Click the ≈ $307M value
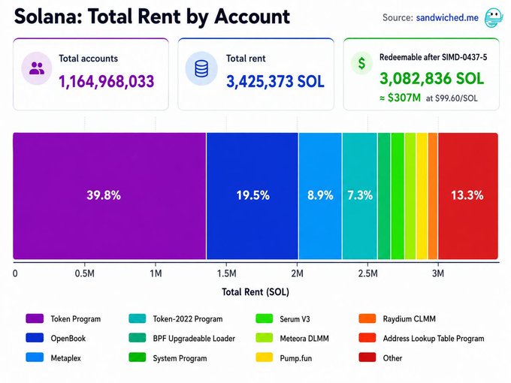This screenshot has width=511, height=383. tap(401, 98)
